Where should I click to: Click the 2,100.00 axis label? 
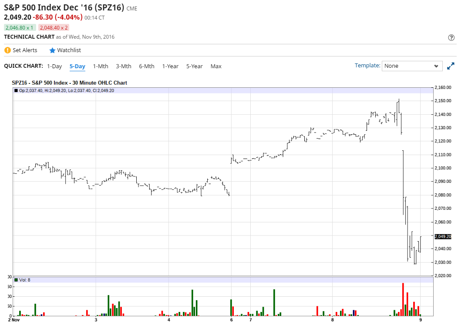coord(443,168)
